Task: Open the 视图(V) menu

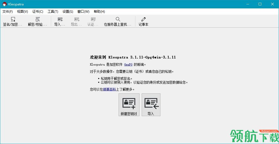Action: pos(22,12)
